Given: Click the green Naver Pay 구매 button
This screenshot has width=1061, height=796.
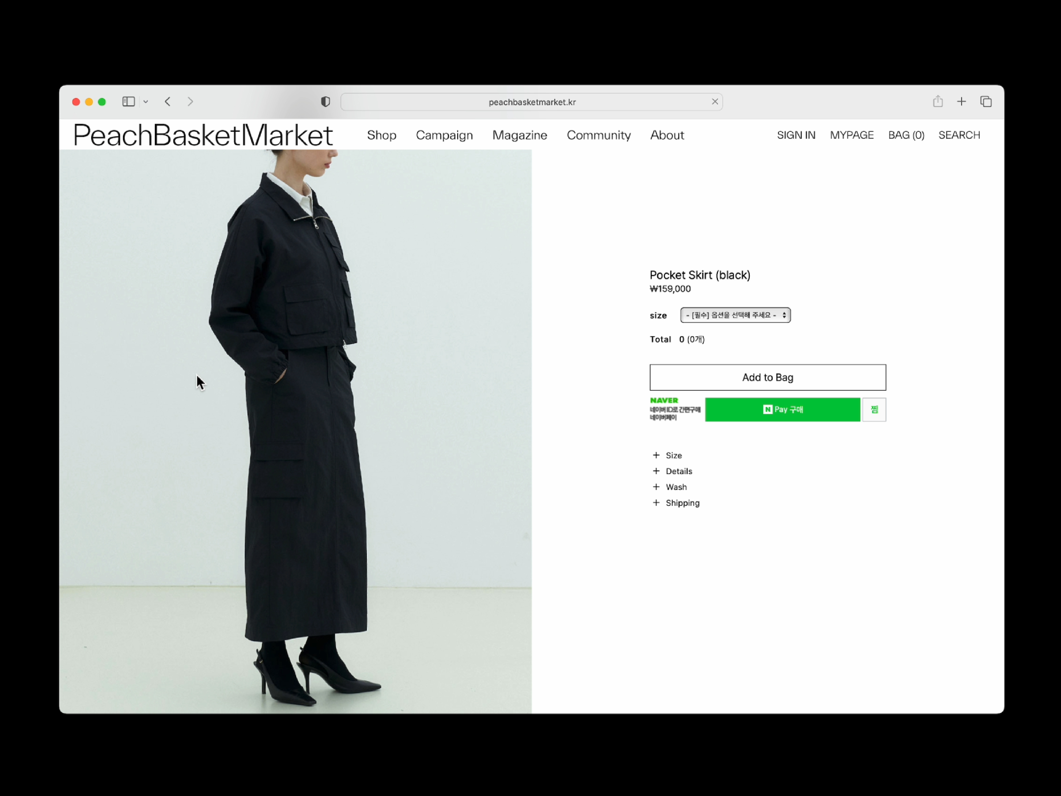Looking at the screenshot, I should point(782,410).
